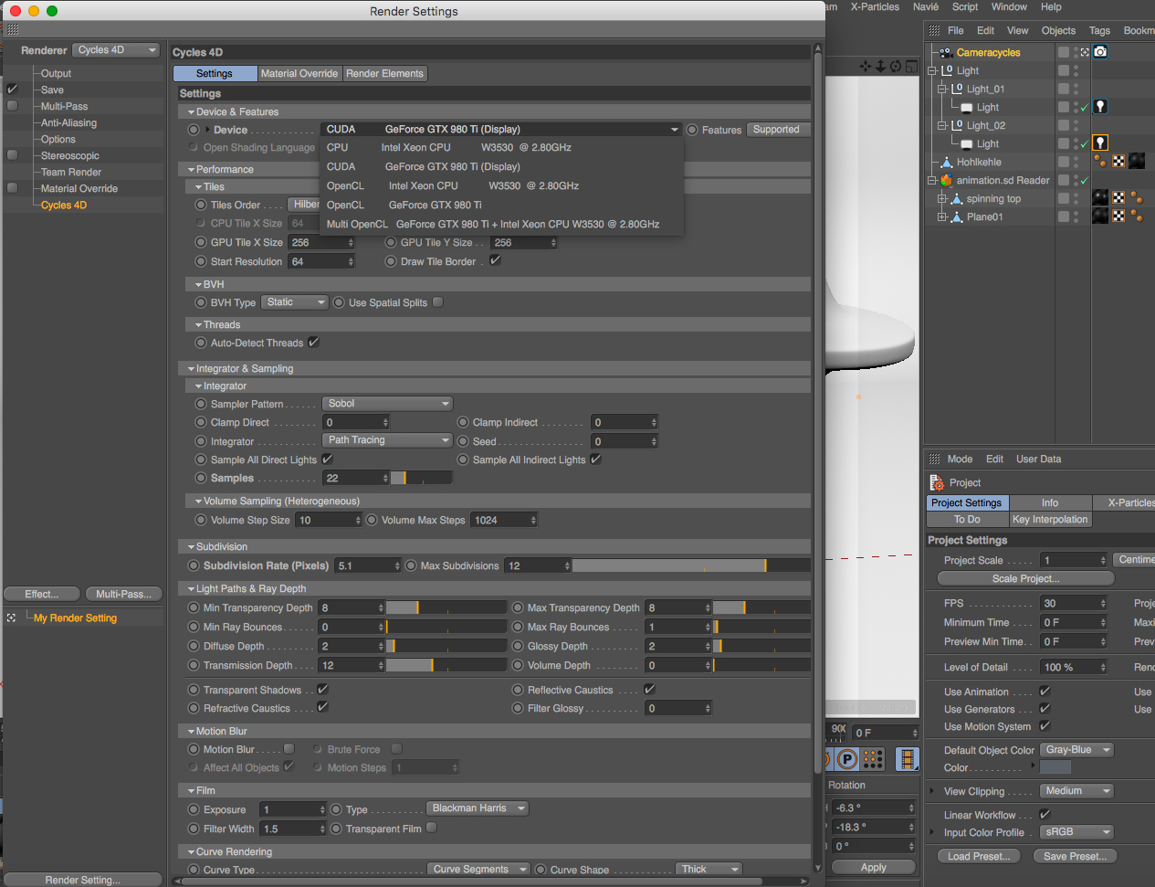
Task: Open the BVH Type Static dropdown
Action: pos(294,302)
